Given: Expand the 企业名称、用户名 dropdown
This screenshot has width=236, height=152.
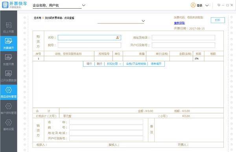Looking at the screenshot, I should (x=84, y=5).
